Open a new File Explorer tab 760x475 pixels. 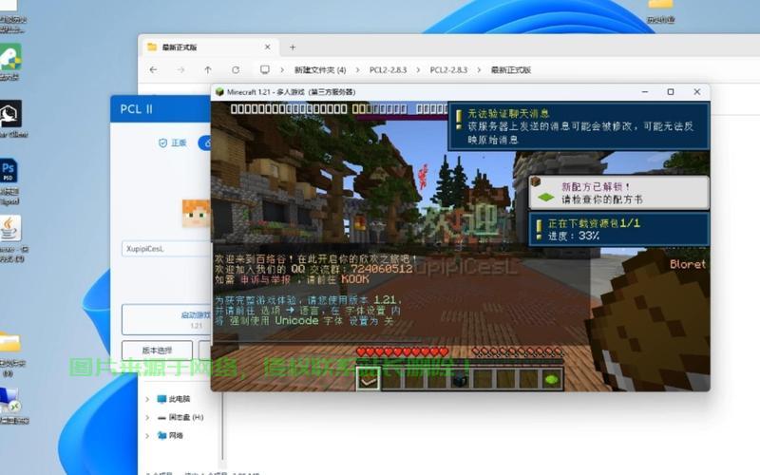[293, 47]
